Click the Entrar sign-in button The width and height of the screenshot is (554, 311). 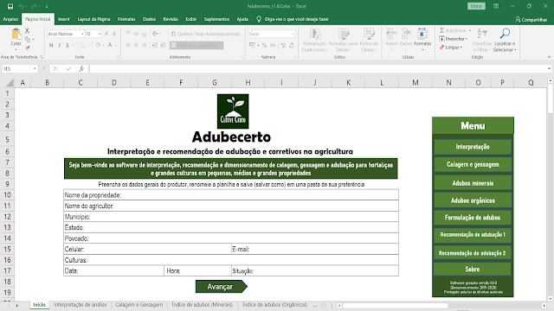(x=476, y=6)
